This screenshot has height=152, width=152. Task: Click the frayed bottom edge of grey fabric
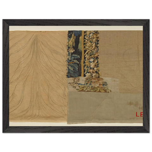[105, 123]
